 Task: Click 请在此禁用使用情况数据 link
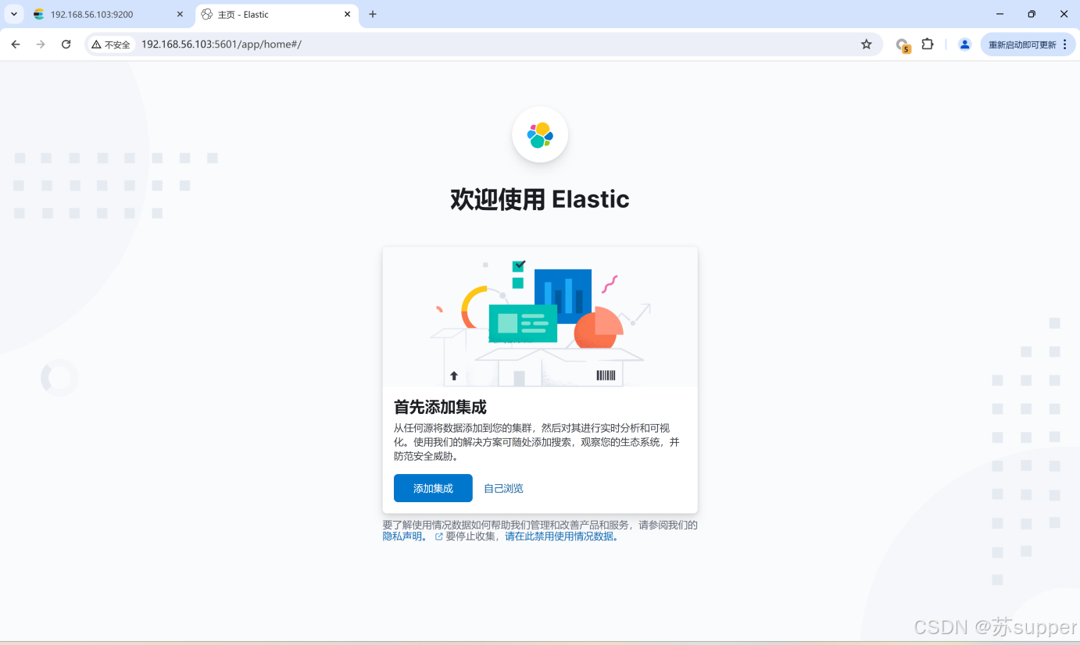coord(562,536)
